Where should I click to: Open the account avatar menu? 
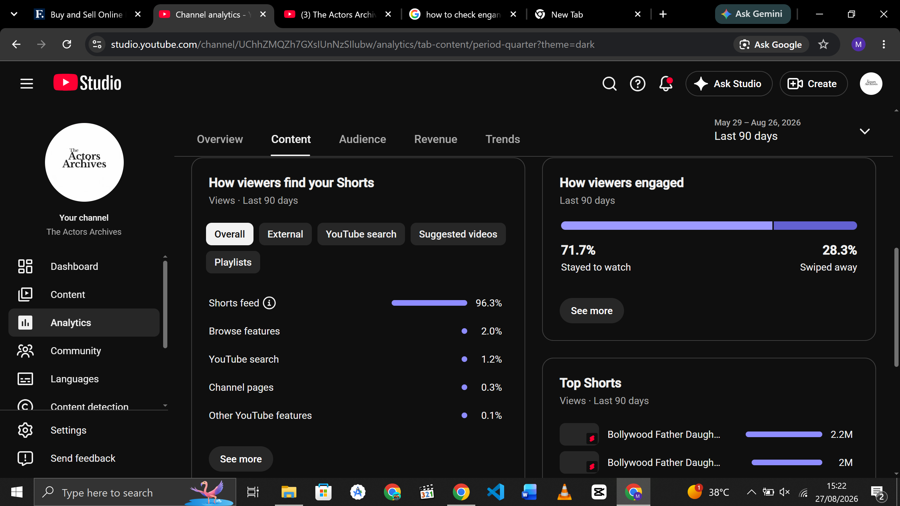[x=871, y=84]
